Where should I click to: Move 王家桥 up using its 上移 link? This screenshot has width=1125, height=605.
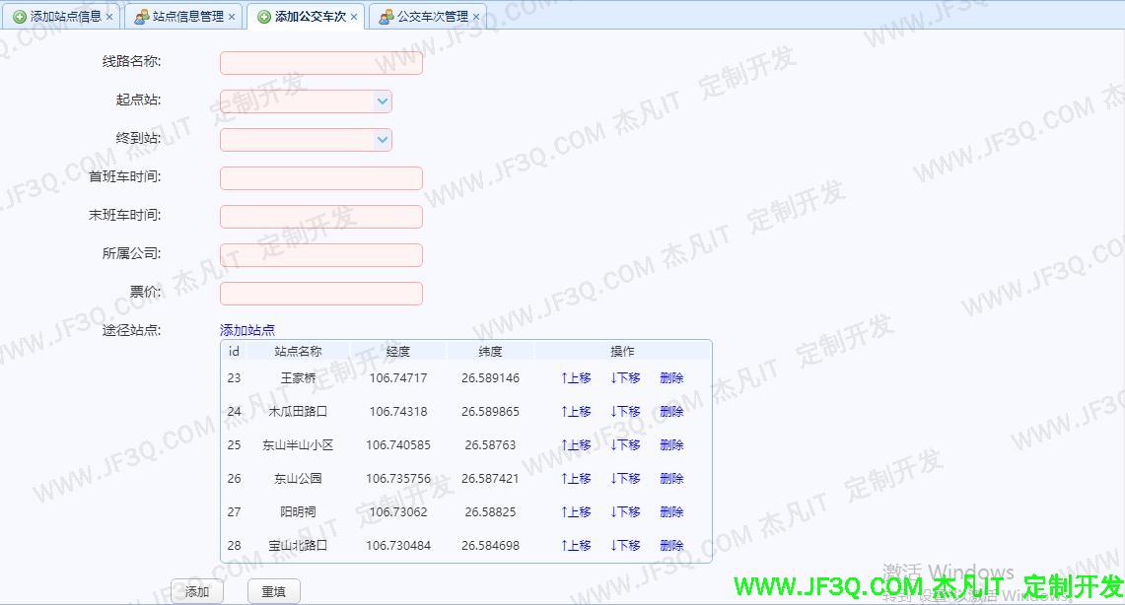point(575,377)
